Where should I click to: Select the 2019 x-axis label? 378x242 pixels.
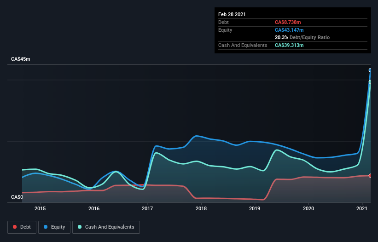(255, 208)
